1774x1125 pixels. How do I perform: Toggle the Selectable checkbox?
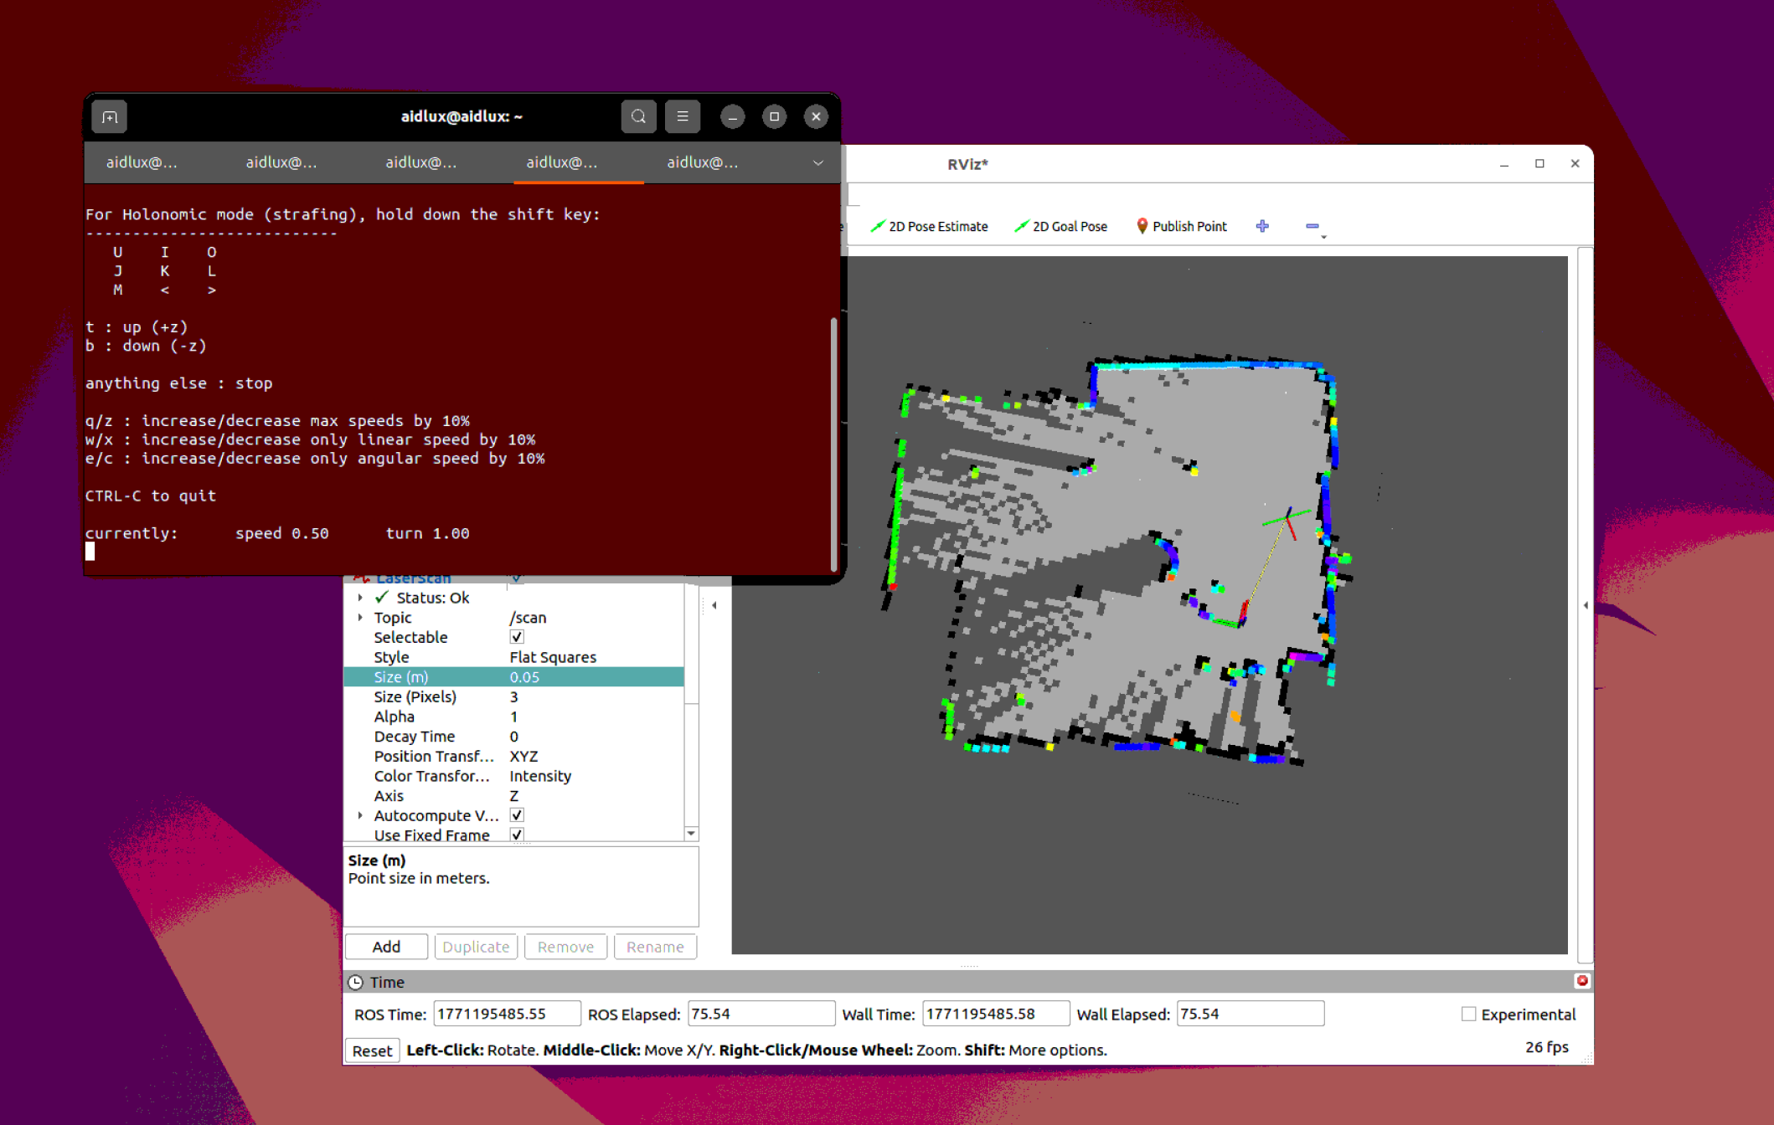coord(517,637)
